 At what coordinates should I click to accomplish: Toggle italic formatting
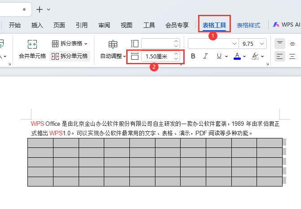click(x=206, y=56)
